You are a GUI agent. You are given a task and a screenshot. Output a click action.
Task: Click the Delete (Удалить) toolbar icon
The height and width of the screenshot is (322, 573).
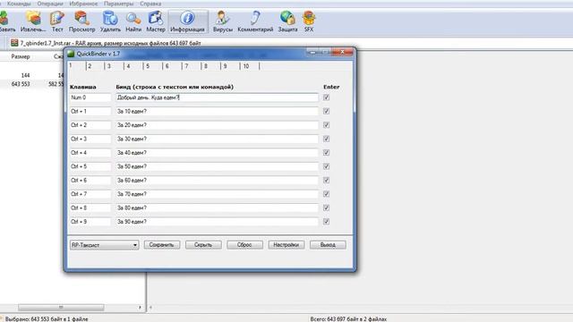[110, 21]
